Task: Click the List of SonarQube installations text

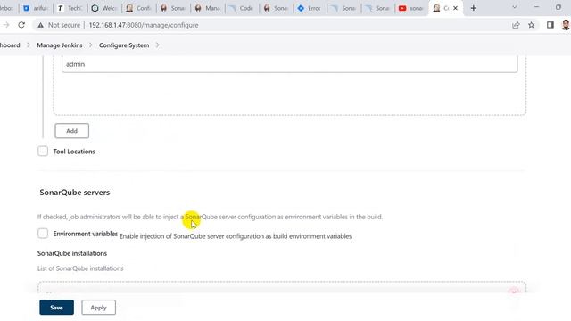Action: click(x=80, y=268)
